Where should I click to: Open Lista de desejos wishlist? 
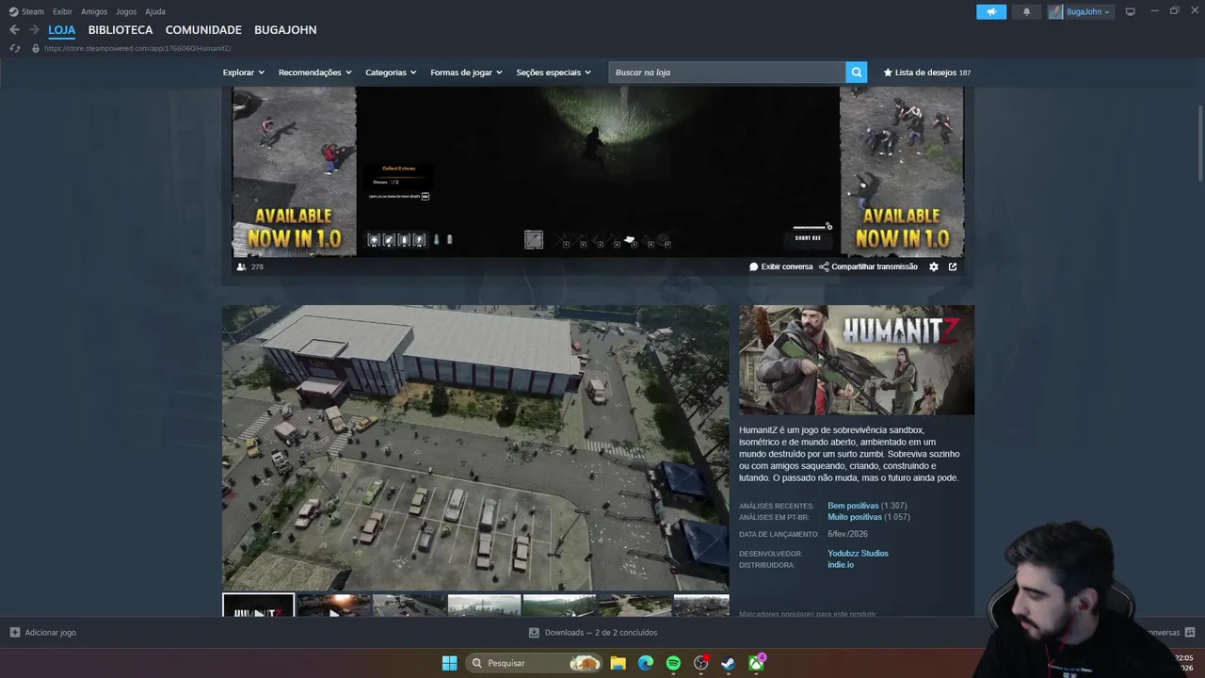(926, 73)
